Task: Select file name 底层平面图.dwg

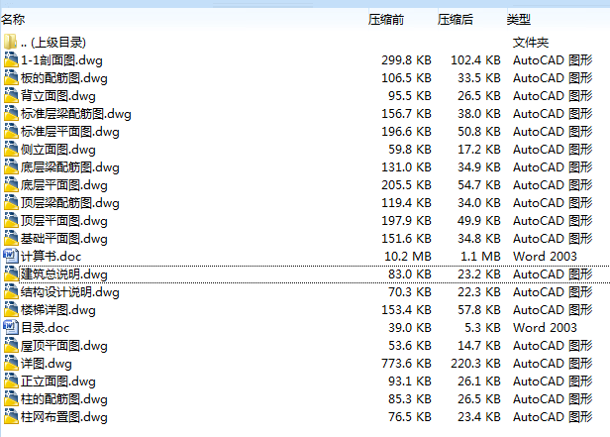Action: coord(63,185)
